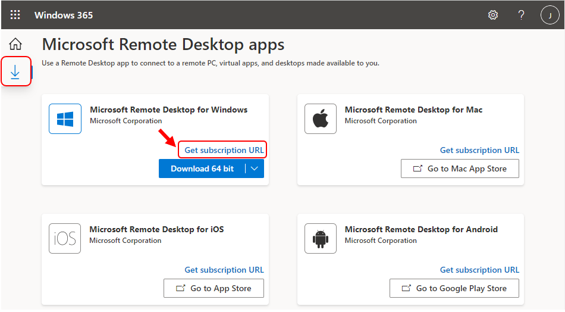Click the Microsoft Remote Desktop apps heading

(x=163, y=45)
